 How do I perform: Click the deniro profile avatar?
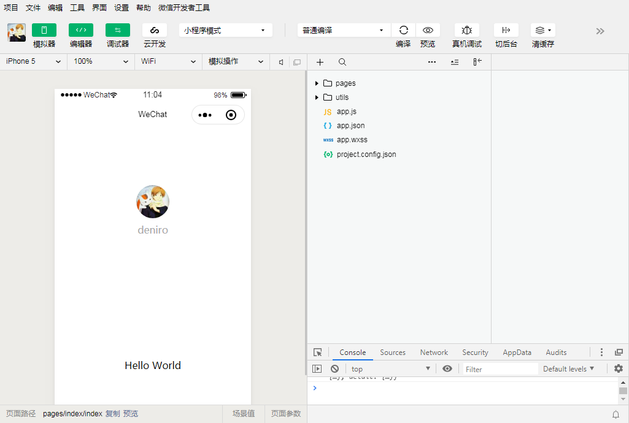pyautogui.click(x=153, y=202)
